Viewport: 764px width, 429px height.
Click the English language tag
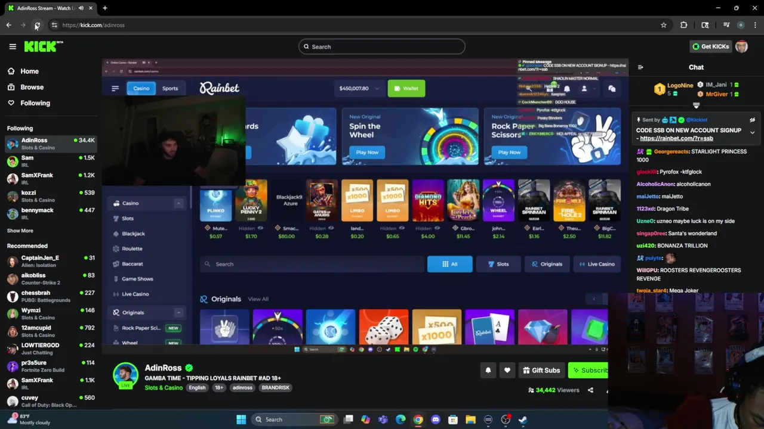197,388
